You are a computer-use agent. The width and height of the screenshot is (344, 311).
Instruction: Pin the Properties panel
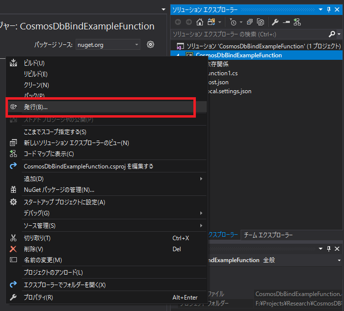(329, 249)
